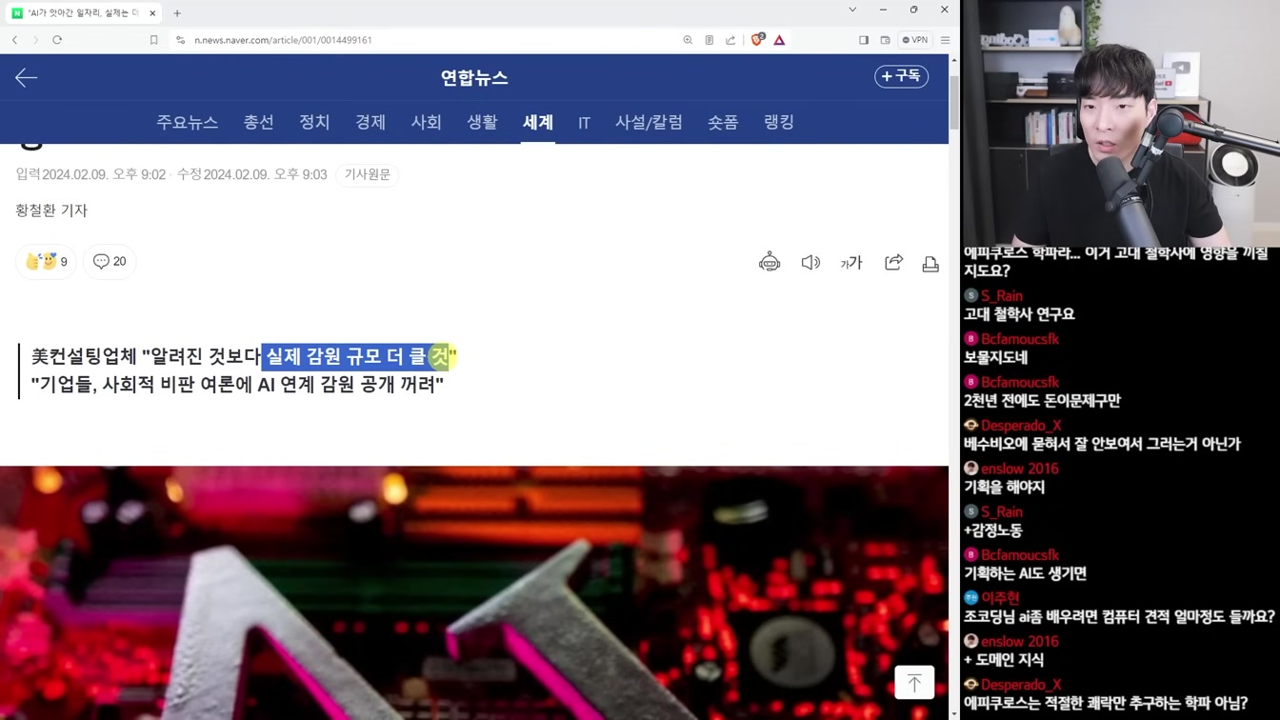Open the 숏폼 tab

click(x=723, y=122)
